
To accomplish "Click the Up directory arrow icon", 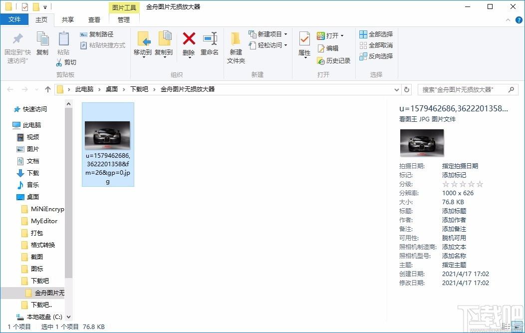I will 48,89.
